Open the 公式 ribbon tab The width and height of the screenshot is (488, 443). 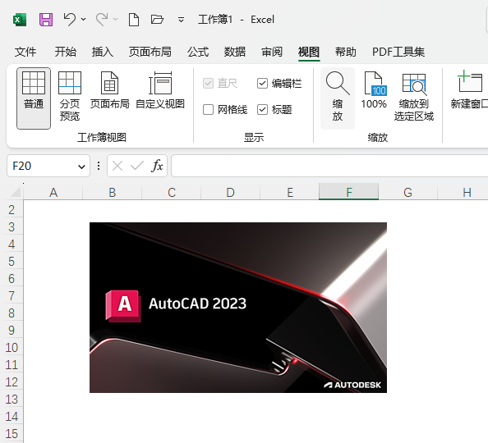pyautogui.click(x=198, y=52)
